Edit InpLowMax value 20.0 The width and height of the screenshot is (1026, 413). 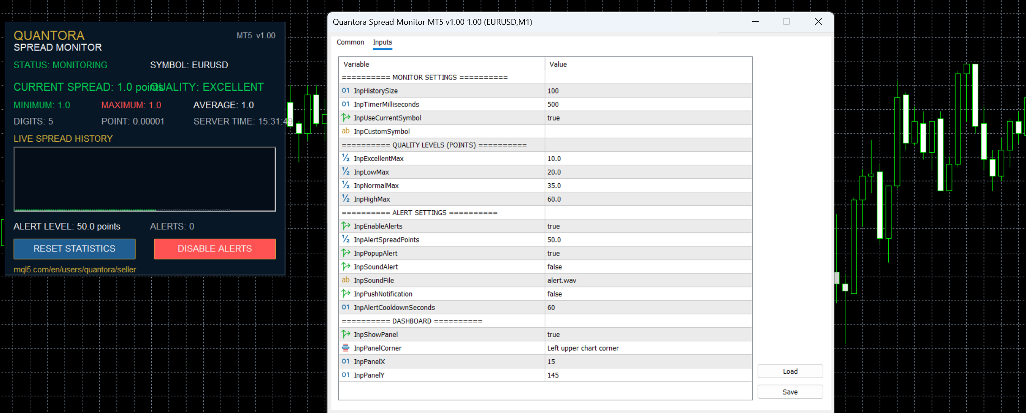point(648,172)
